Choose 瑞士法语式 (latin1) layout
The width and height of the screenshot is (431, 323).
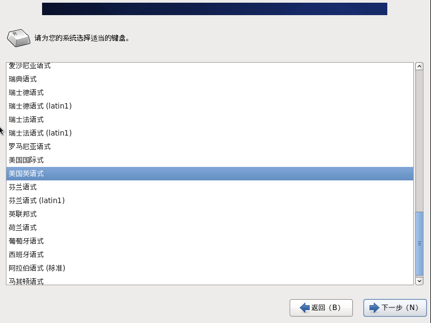coord(210,133)
